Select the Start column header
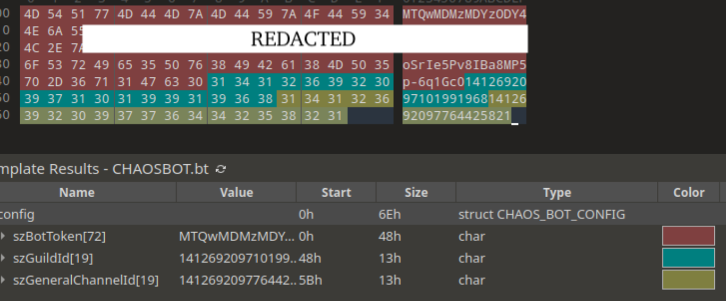Image resolution: width=726 pixels, height=301 pixels. (x=336, y=192)
